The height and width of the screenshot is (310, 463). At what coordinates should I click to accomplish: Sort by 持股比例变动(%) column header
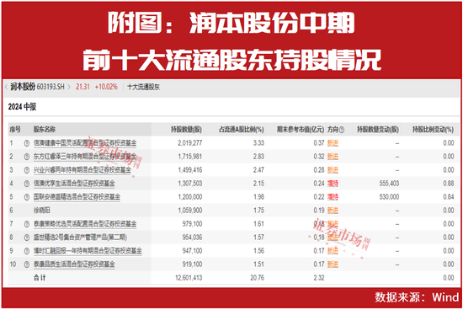433,130
